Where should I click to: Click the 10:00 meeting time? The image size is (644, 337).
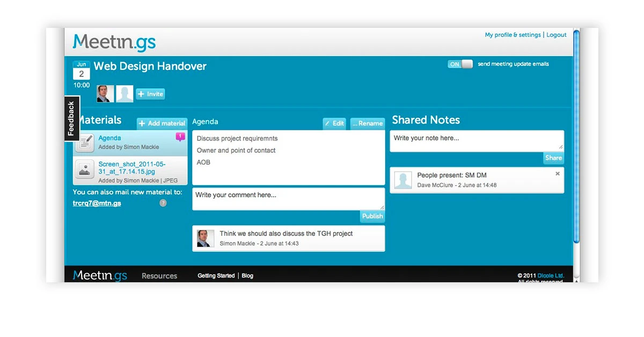coord(82,85)
